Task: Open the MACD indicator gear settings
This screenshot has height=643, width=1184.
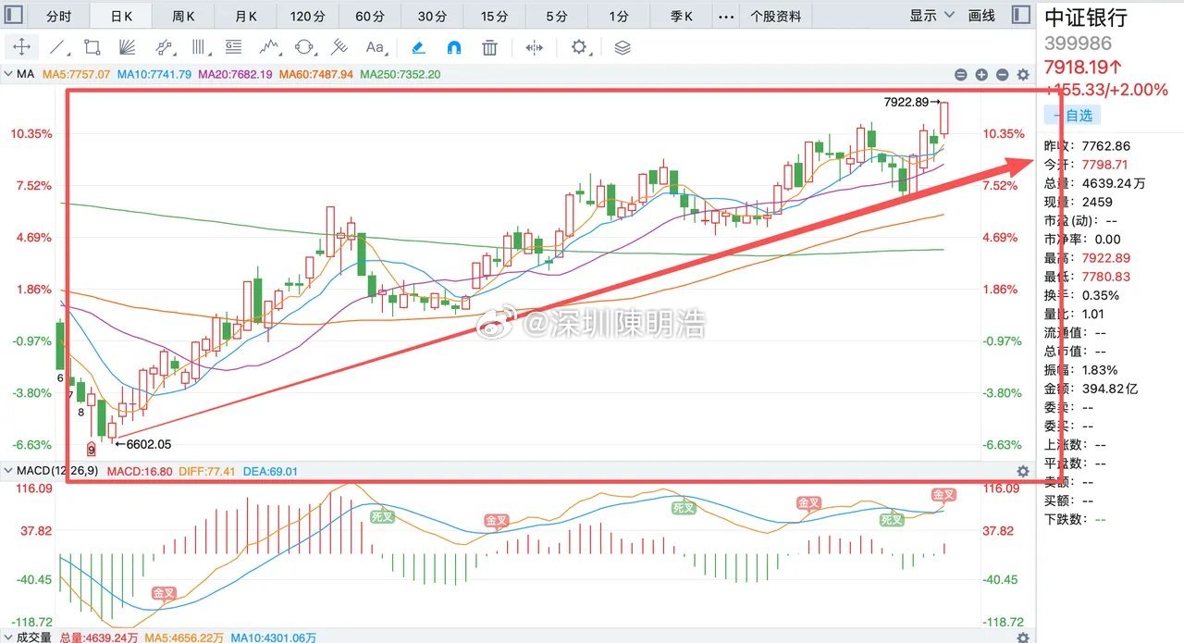Action: click(1023, 471)
